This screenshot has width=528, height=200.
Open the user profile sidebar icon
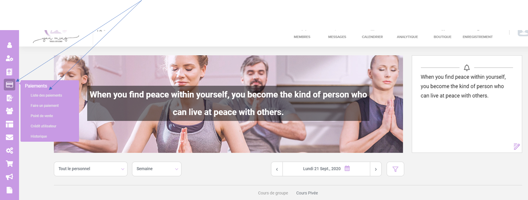tap(9, 45)
